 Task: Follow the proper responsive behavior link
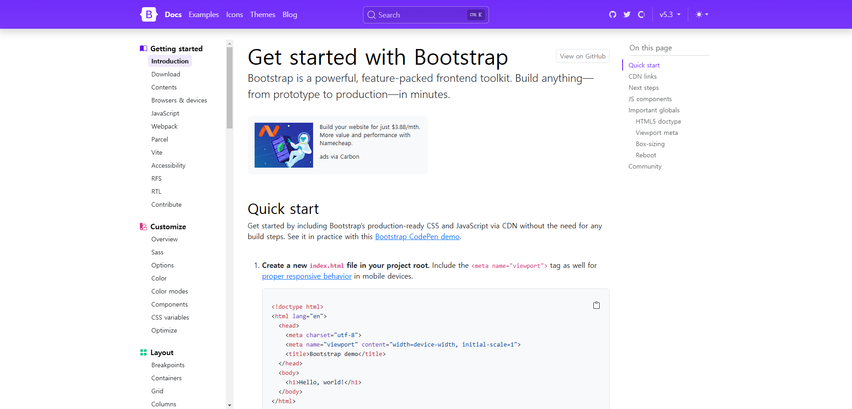tap(307, 276)
